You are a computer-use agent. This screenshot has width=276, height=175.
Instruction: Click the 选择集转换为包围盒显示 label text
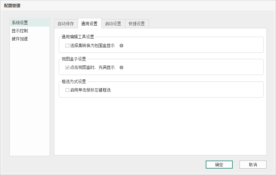coord(92,45)
